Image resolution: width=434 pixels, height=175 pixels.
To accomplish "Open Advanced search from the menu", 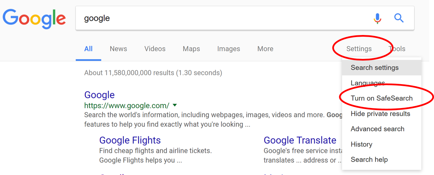I will click(x=377, y=129).
